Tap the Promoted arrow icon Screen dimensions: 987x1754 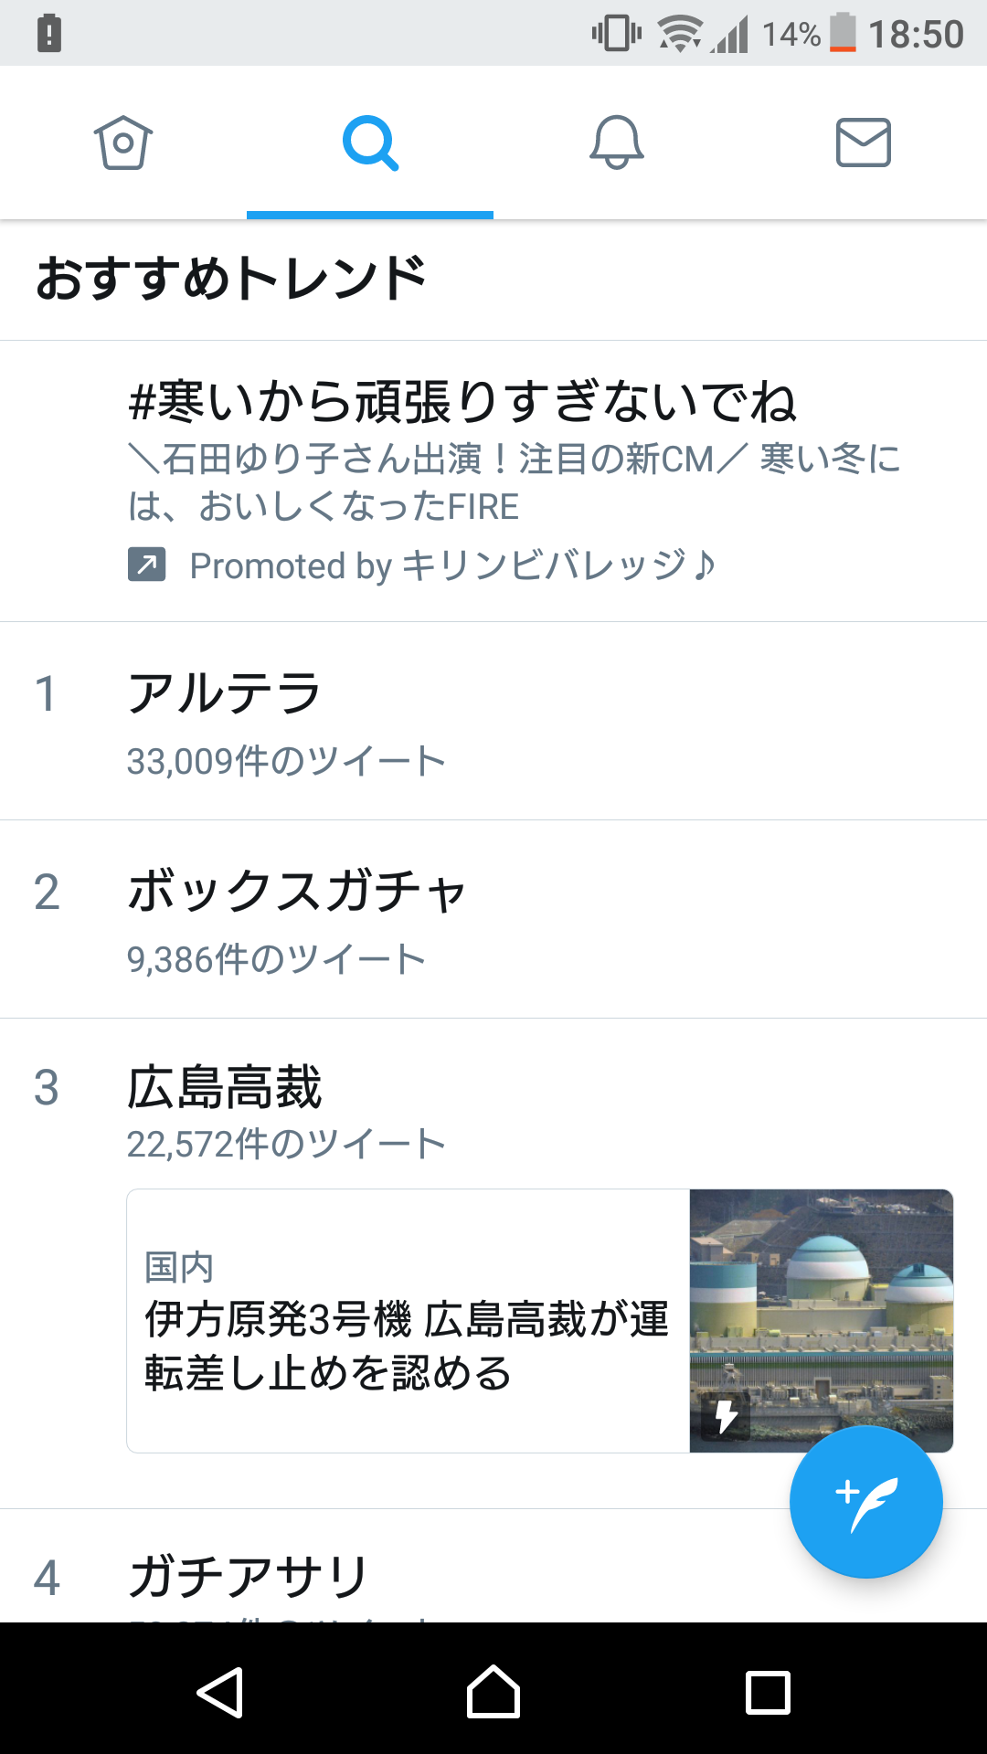point(146,565)
